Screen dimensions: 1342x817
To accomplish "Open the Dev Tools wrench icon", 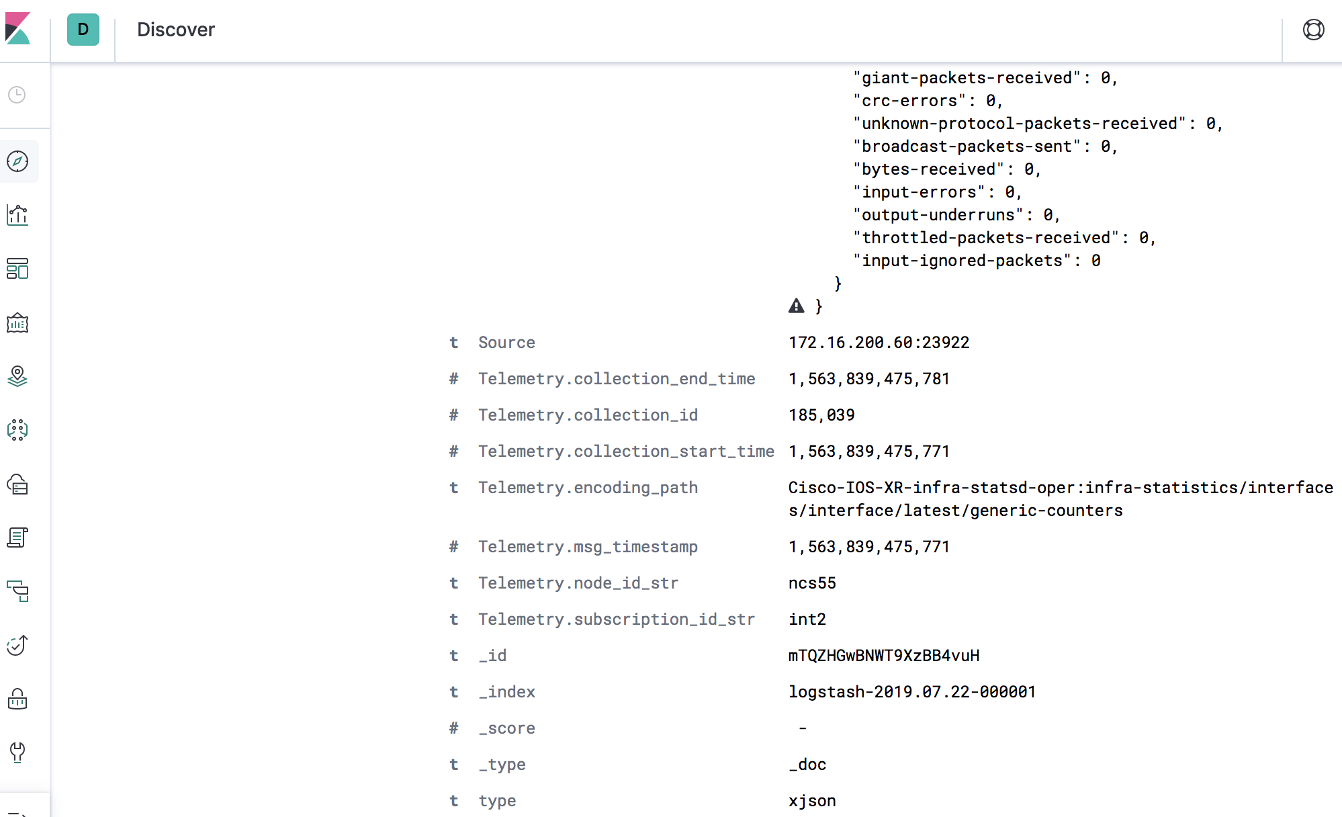I will pyautogui.click(x=17, y=752).
